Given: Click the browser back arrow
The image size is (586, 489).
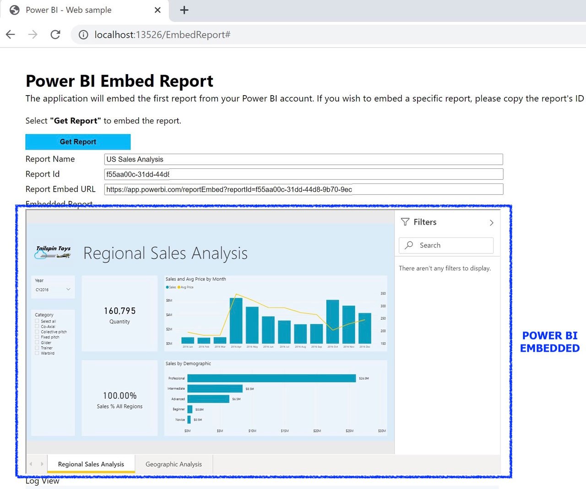Looking at the screenshot, I should pos(11,34).
